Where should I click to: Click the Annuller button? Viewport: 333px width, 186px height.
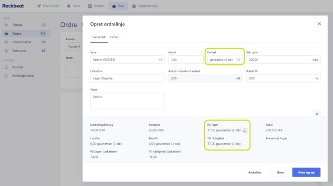point(254,173)
